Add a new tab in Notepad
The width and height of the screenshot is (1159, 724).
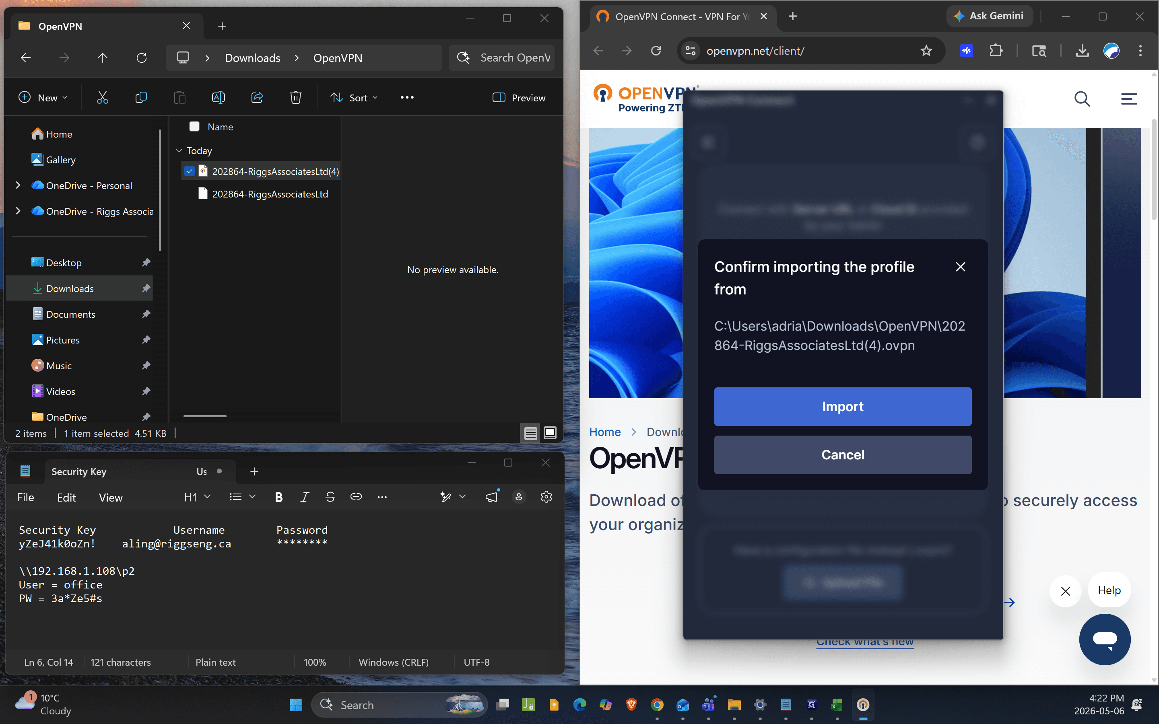point(254,472)
